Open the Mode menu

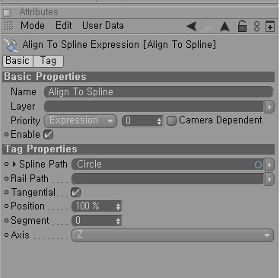[x=33, y=26]
